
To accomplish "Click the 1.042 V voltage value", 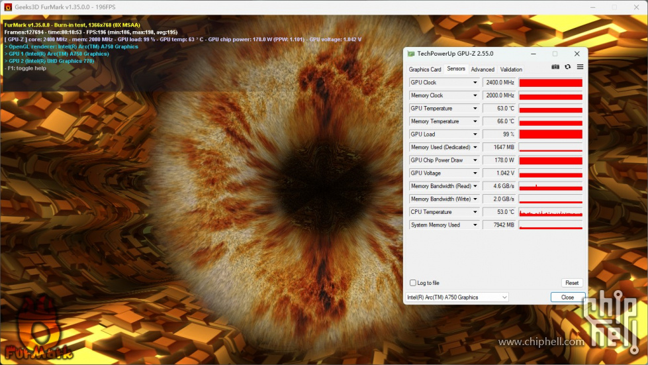I will pos(499,173).
